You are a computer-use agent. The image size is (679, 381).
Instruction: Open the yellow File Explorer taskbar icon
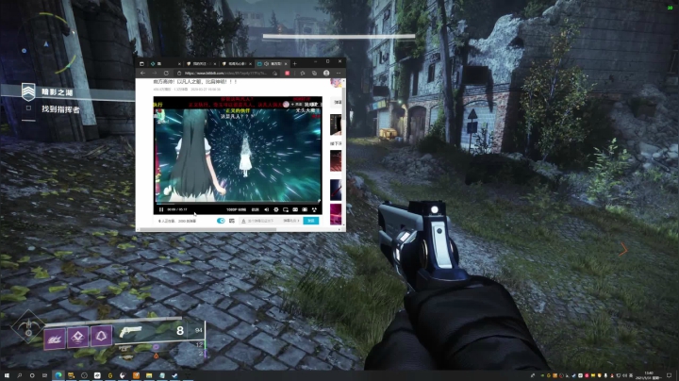149,375
